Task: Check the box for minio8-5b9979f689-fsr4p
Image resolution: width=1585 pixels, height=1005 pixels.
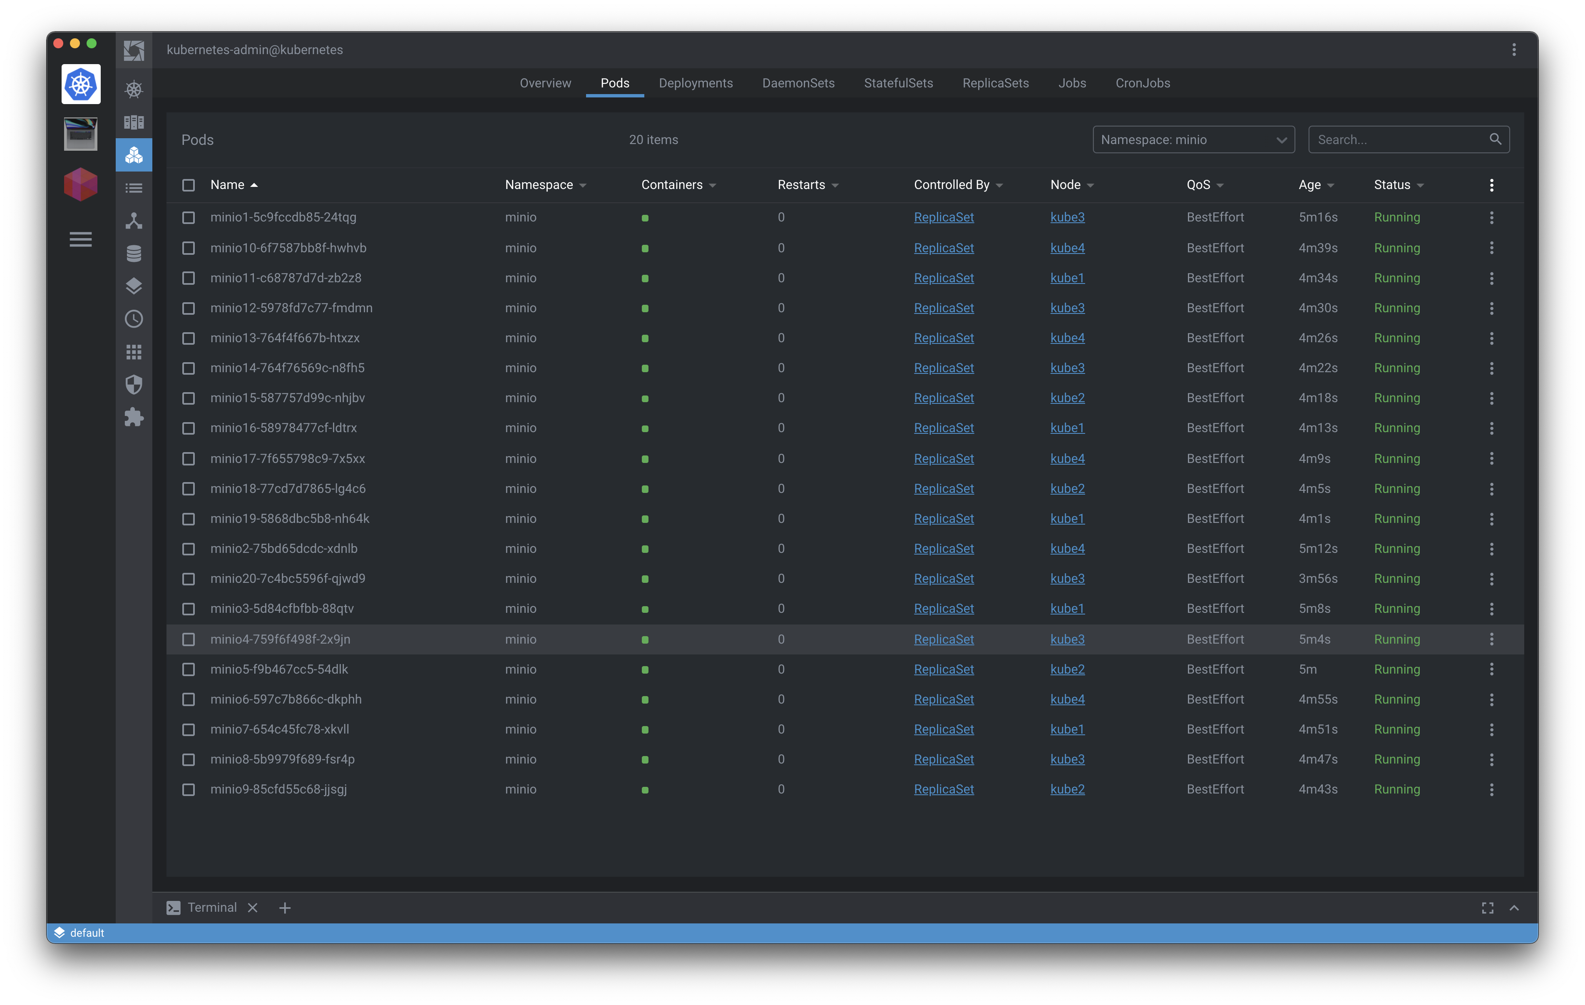Action: [188, 760]
